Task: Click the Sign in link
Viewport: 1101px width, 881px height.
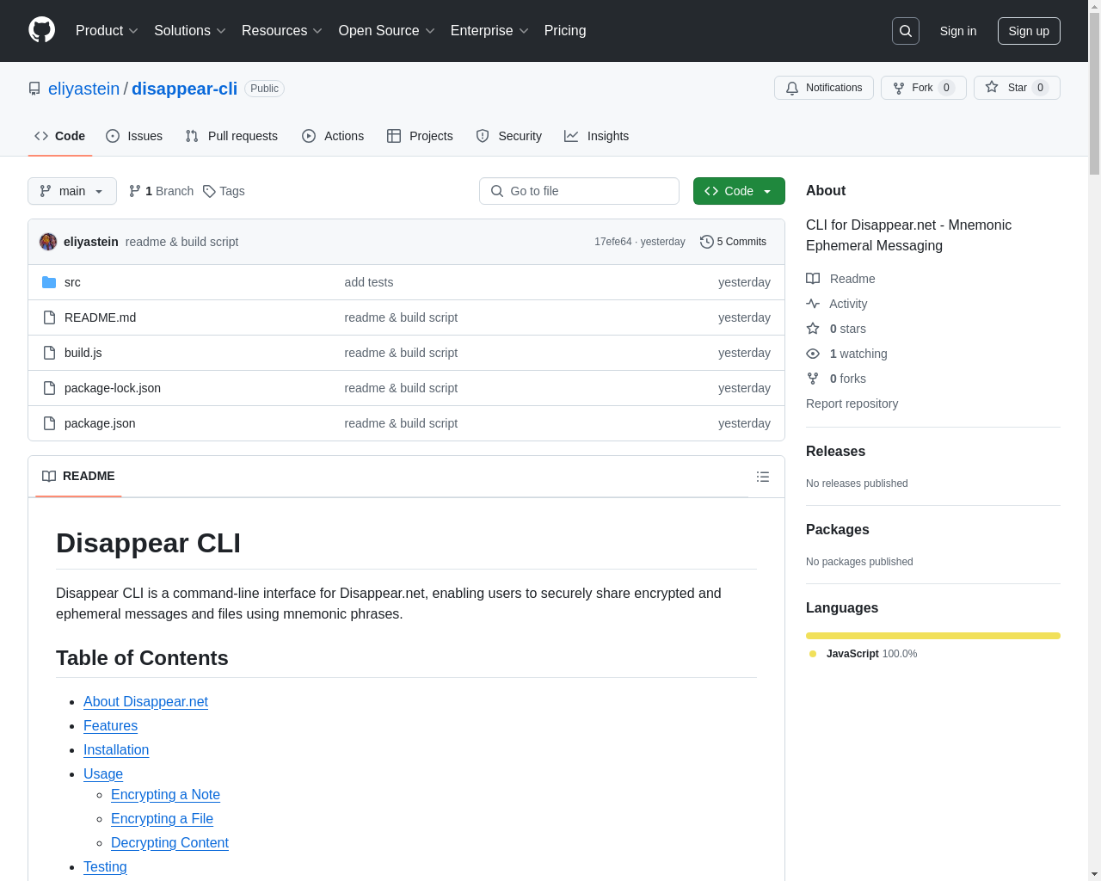Action: 958,31
